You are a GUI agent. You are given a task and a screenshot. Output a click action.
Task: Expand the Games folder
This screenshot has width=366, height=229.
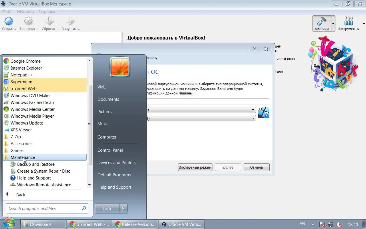tap(45, 150)
